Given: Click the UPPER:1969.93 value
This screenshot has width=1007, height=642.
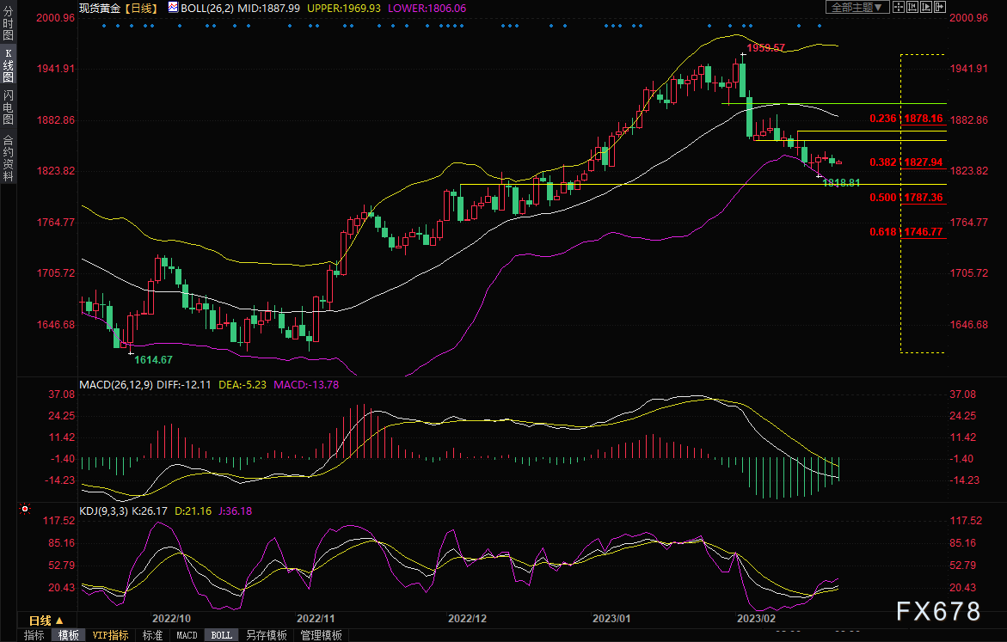Looking at the screenshot, I should [x=344, y=9].
